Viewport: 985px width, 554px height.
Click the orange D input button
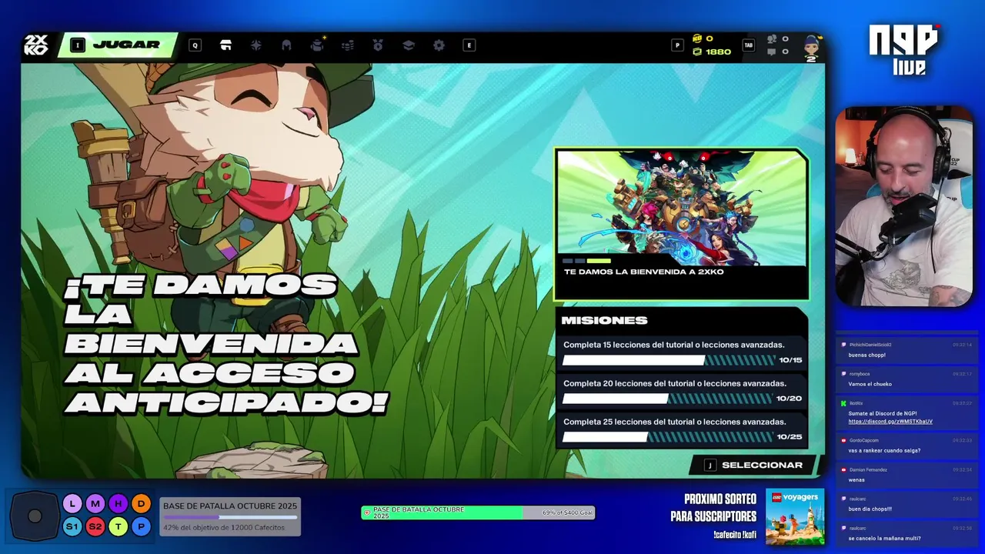[141, 504]
